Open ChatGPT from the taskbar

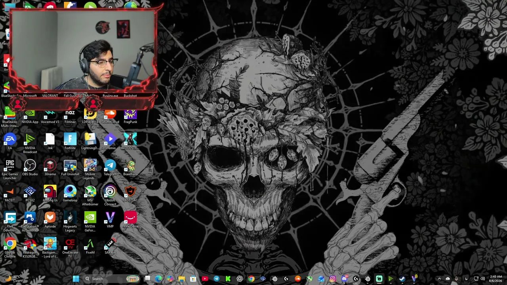pyautogui.click(x=240, y=279)
